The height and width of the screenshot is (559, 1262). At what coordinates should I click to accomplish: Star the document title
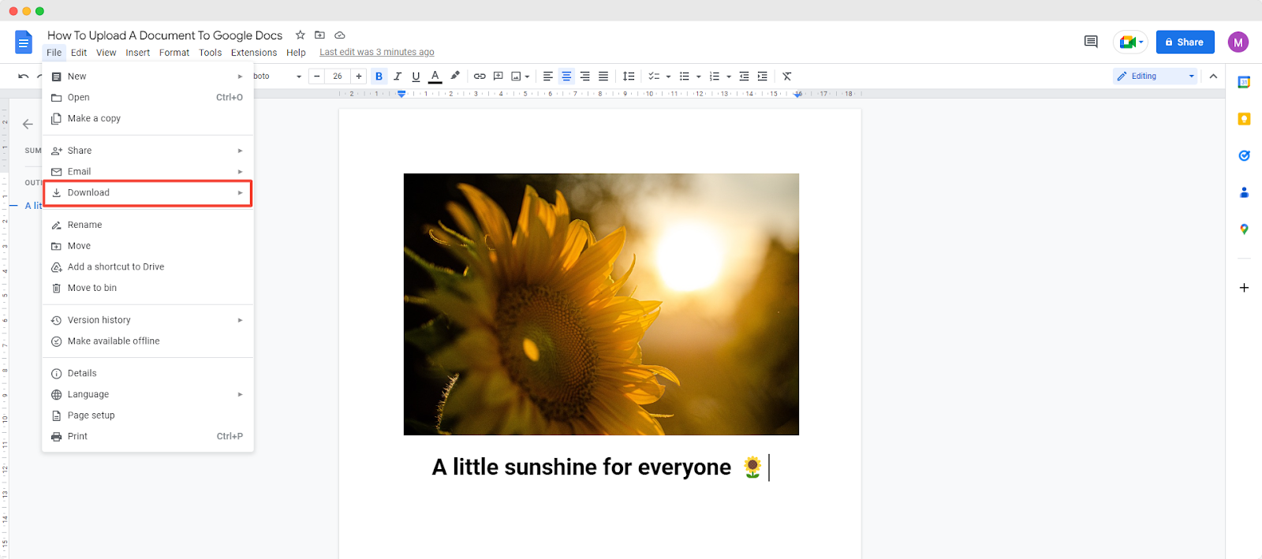click(x=301, y=35)
